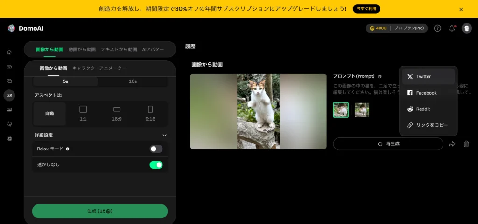Choose the 9:16 aspect ratio
The image size is (478, 224).
tap(150, 114)
